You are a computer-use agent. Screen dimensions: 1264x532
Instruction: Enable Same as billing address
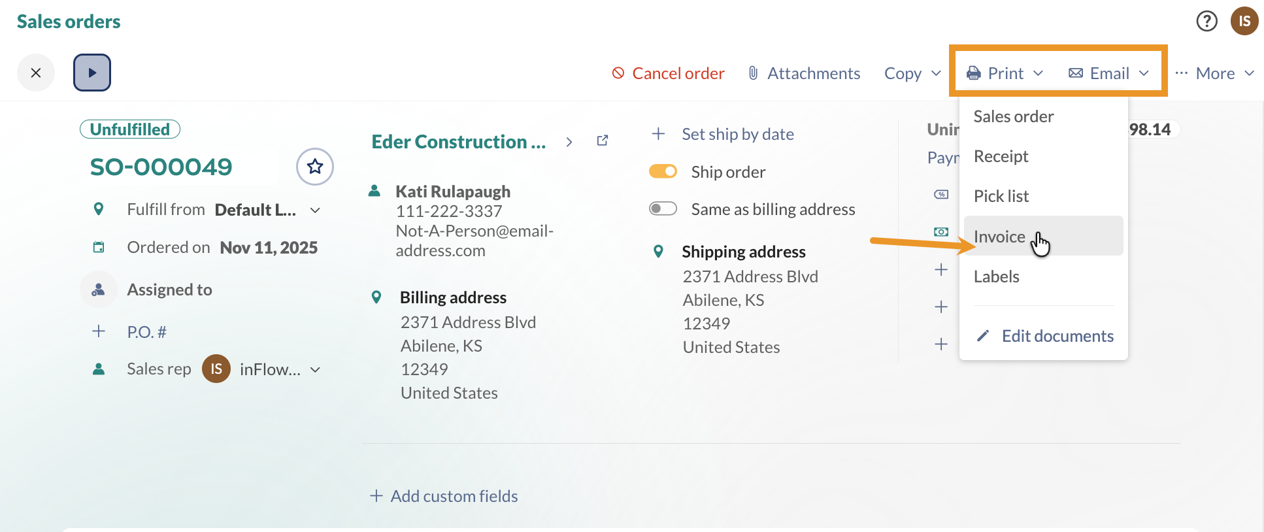pyautogui.click(x=663, y=208)
